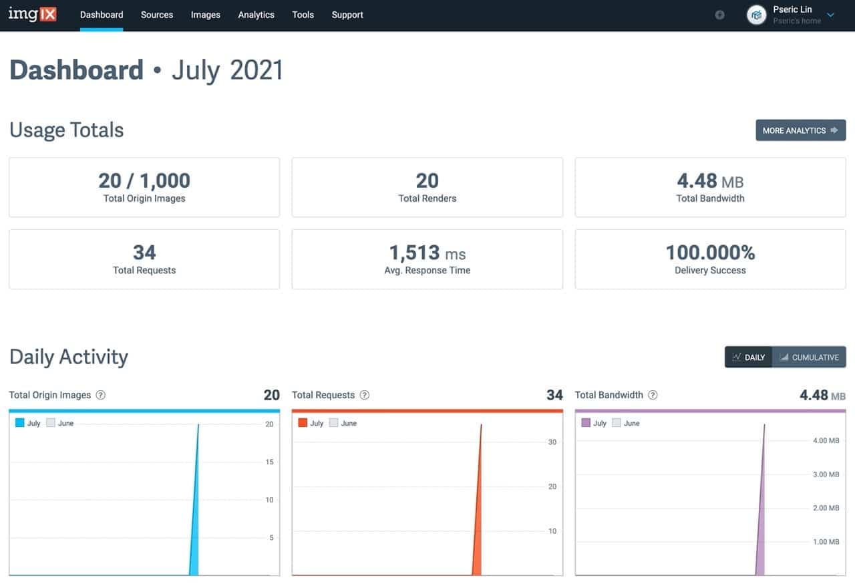
Task: Switch chart view to CUMULATIVE
Action: coord(809,357)
